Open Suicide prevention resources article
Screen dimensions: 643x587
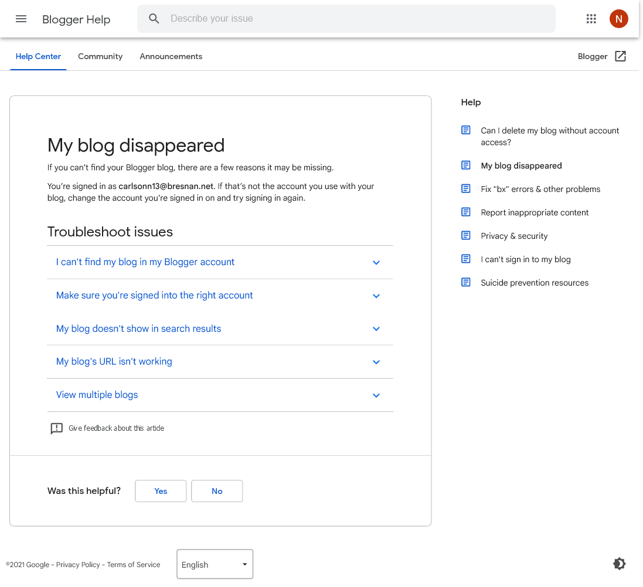[535, 283]
